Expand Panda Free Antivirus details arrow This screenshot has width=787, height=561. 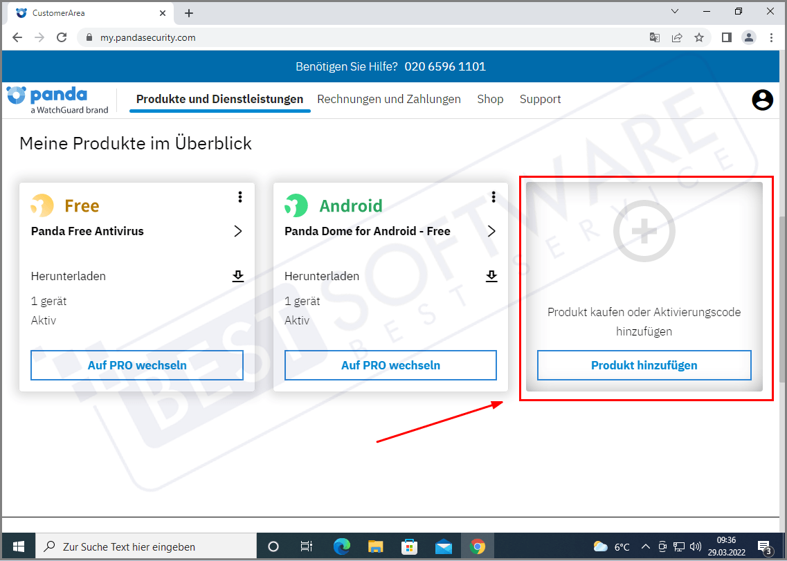pos(238,231)
